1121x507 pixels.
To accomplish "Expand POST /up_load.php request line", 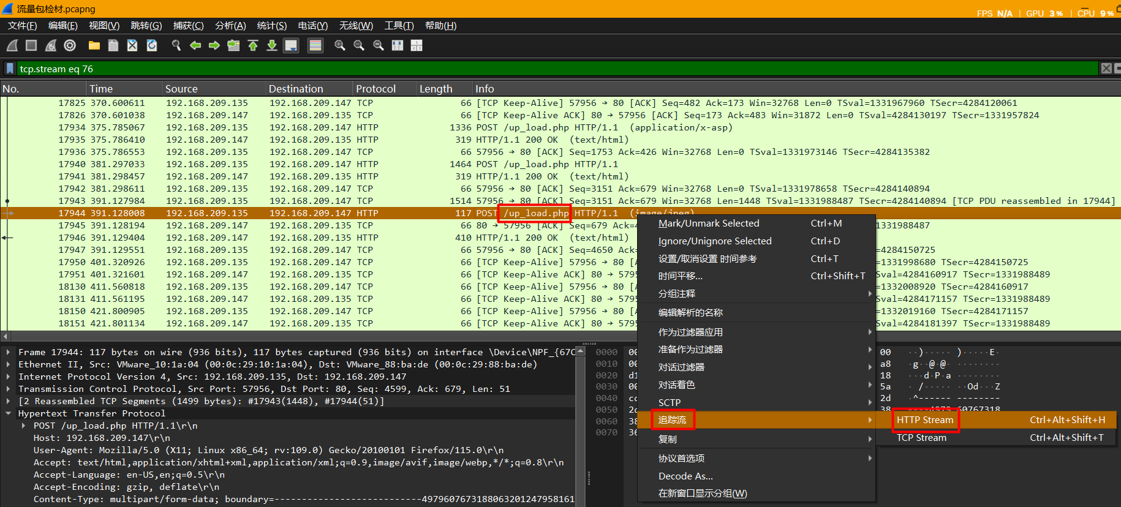I will coord(23,426).
